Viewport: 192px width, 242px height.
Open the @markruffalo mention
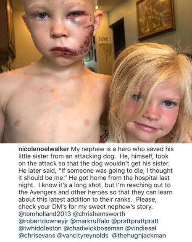coord(89,221)
